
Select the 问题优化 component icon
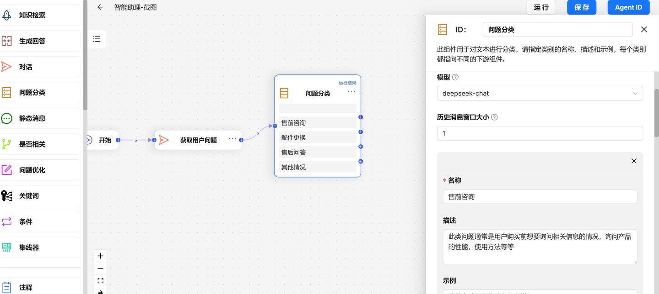pyautogui.click(x=6, y=169)
